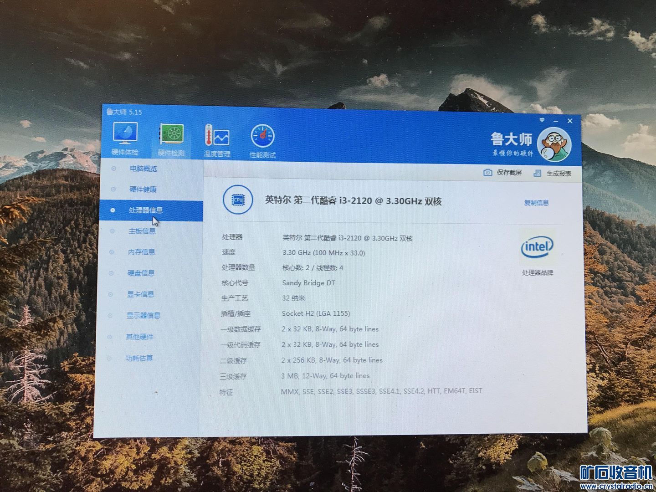Click the 32 纳米 process value
Image resolution: width=656 pixels, height=492 pixels.
coord(293,298)
